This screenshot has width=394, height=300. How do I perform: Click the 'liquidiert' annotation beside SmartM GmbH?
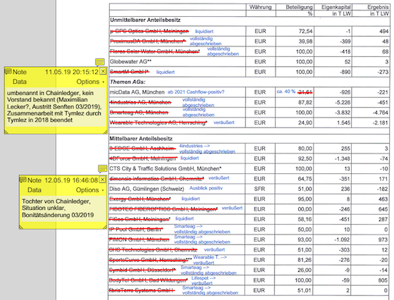point(166,72)
